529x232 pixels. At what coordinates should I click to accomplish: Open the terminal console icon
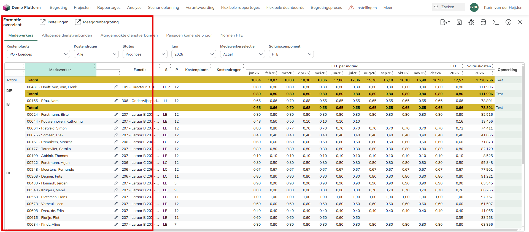[x=496, y=22]
